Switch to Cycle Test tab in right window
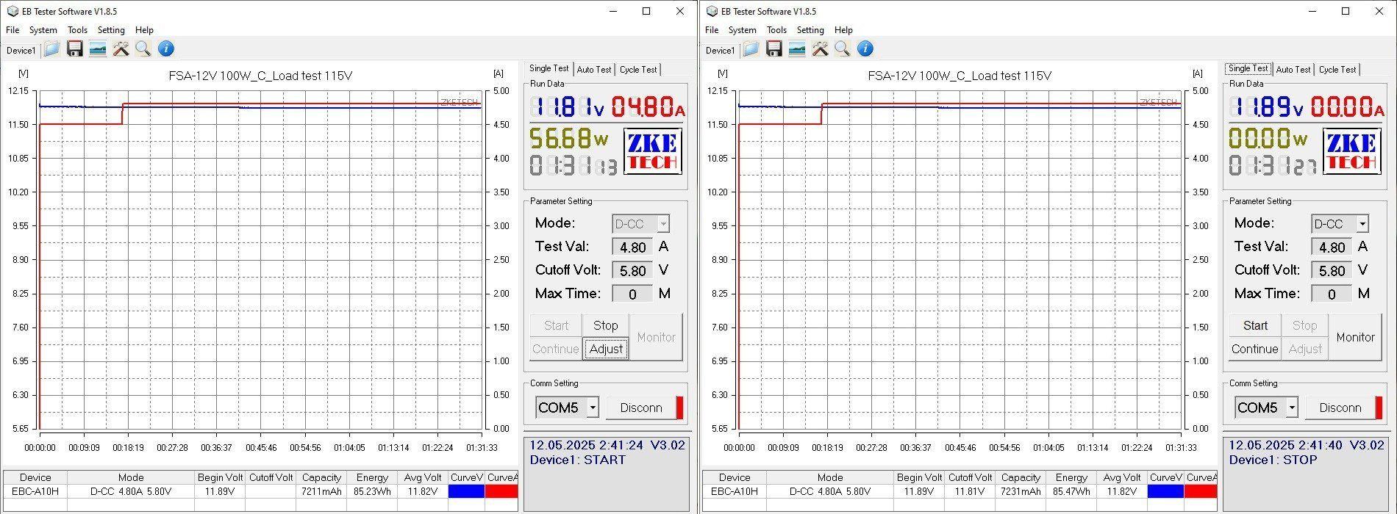This screenshot has height=514, width=1397. pyautogui.click(x=1337, y=70)
